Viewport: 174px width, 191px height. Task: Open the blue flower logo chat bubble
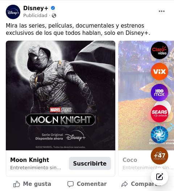coord(159,135)
